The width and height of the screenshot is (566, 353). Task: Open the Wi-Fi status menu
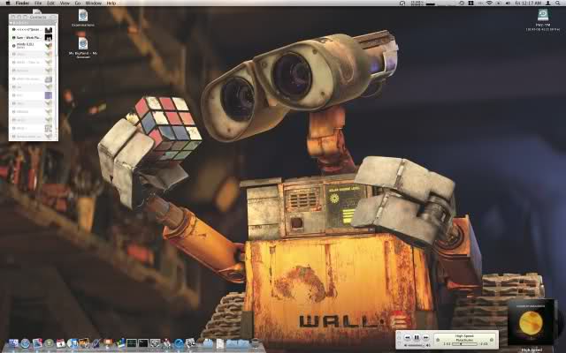(x=490, y=3)
